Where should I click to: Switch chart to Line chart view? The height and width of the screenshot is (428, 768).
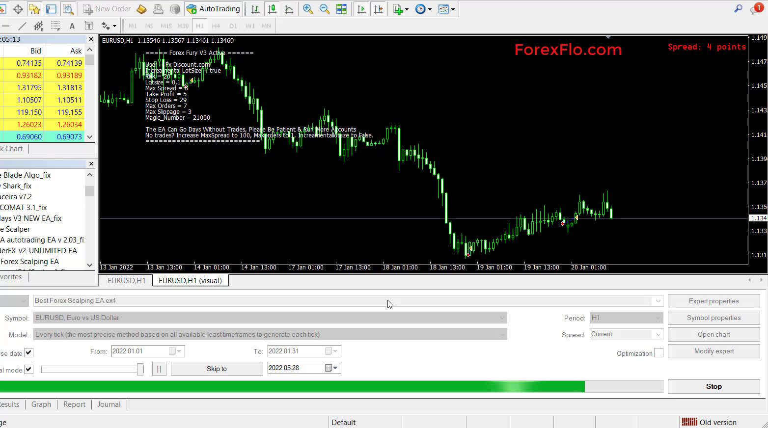click(289, 9)
